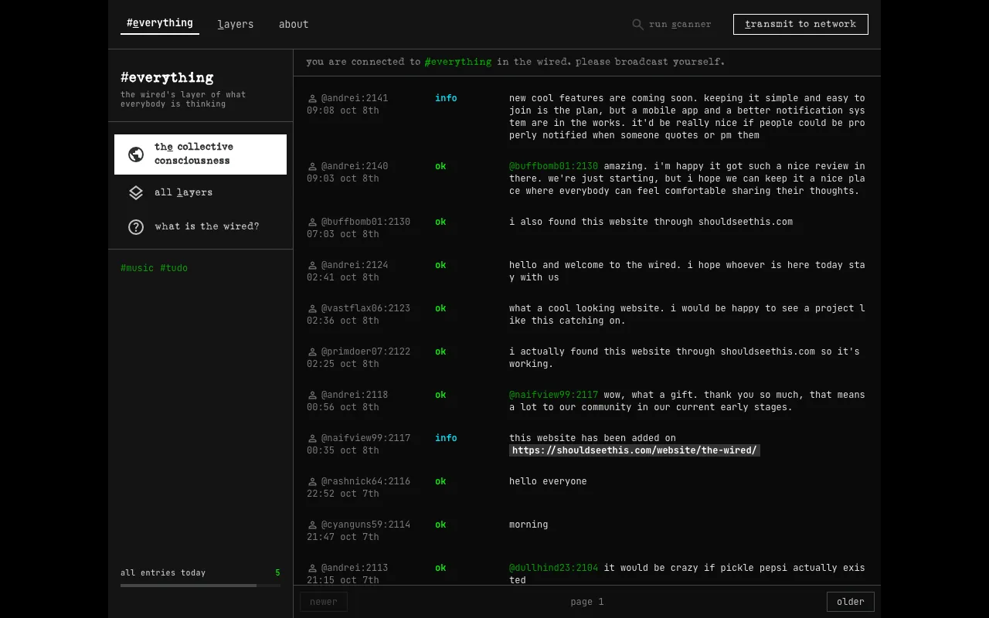Click the question mark icon in sidebar
The height and width of the screenshot is (618, 989).
(136, 226)
